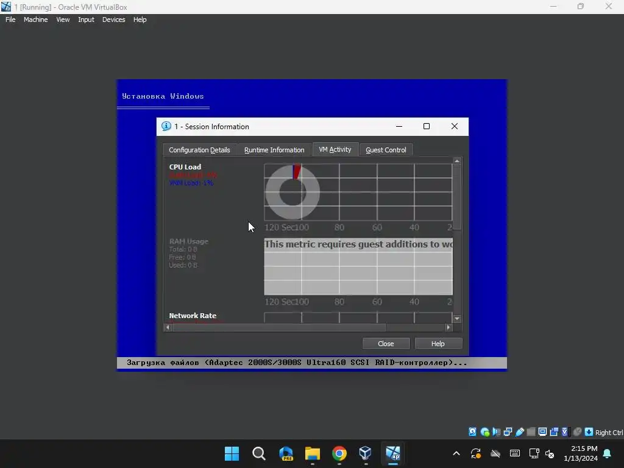Viewport: 624px width, 468px height.
Task: Click the network connection tray icon
Action: tap(534, 453)
